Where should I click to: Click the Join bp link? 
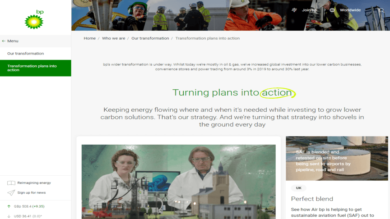309,10
